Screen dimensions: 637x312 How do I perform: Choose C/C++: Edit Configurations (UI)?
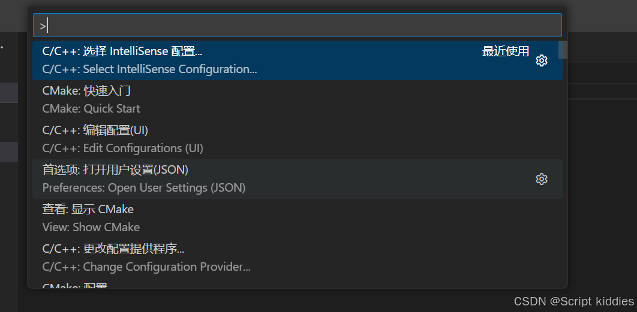click(x=298, y=140)
